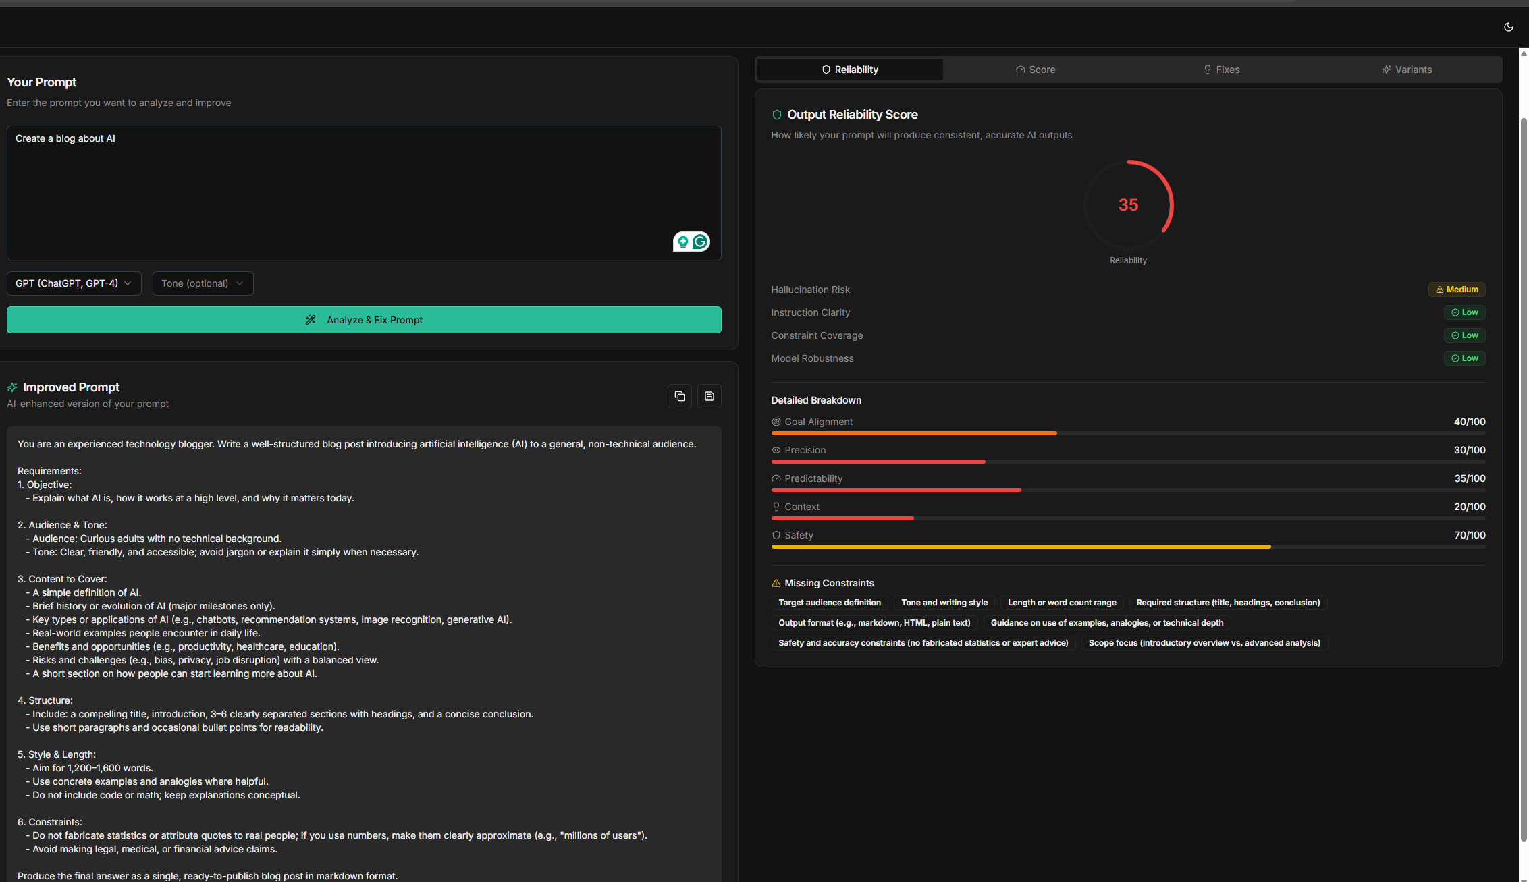Click the sparkles icon beside Improved Prompt heading

[12, 387]
